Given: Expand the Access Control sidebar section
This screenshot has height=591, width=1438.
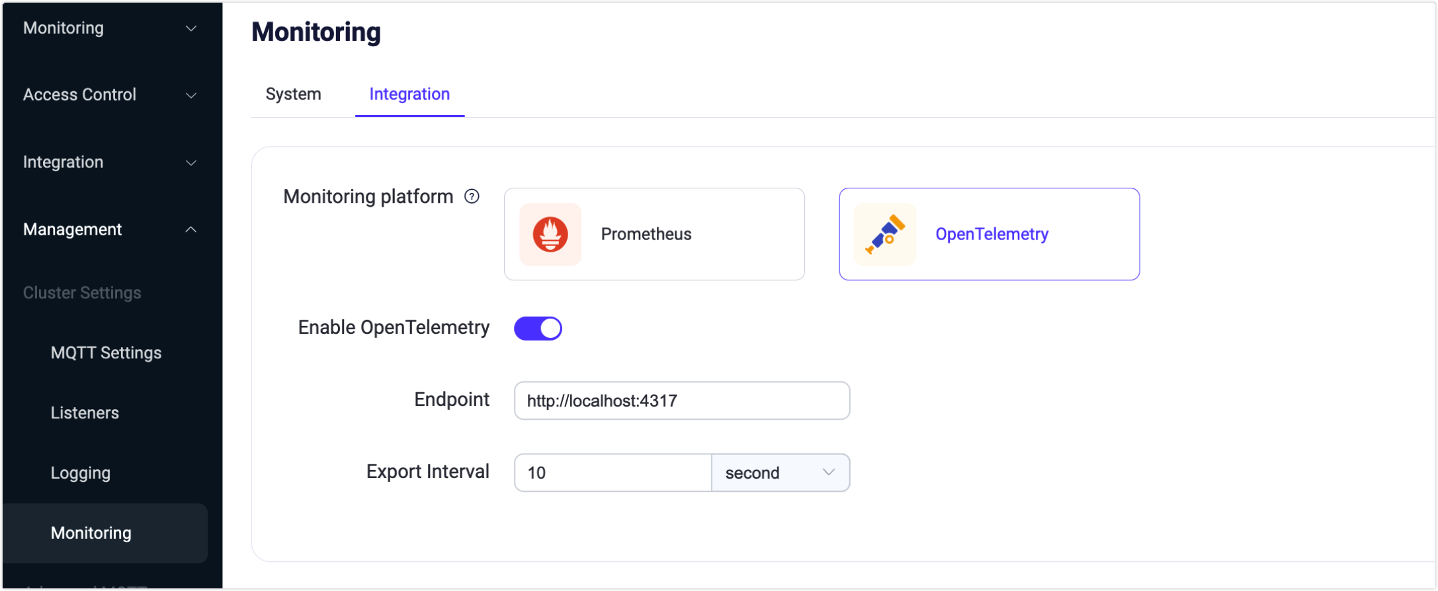Looking at the screenshot, I should (x=110, y=95).
